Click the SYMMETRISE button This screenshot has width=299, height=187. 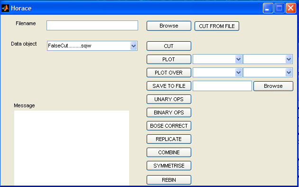click(169, 166)
